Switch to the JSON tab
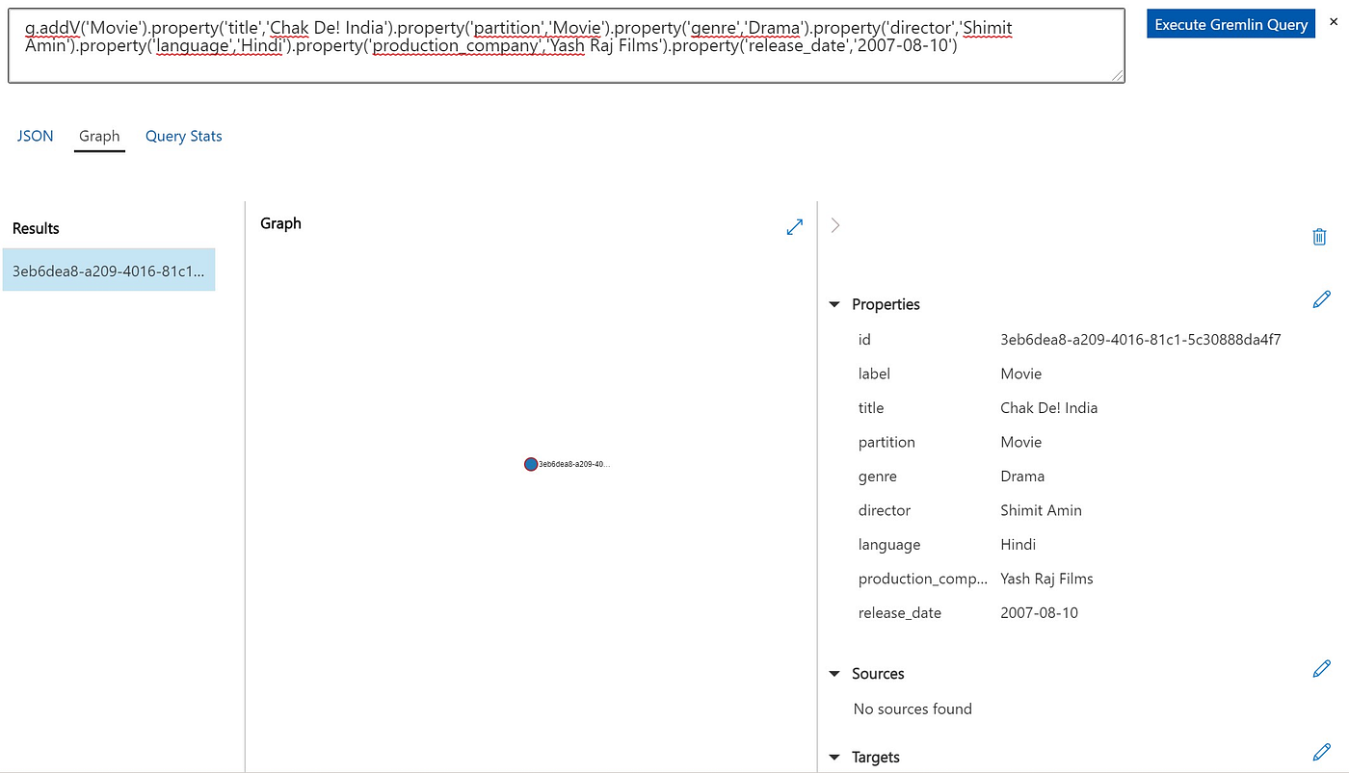Image resolution: width=1349 pixels, height=773 pixels. coord(35,136)
